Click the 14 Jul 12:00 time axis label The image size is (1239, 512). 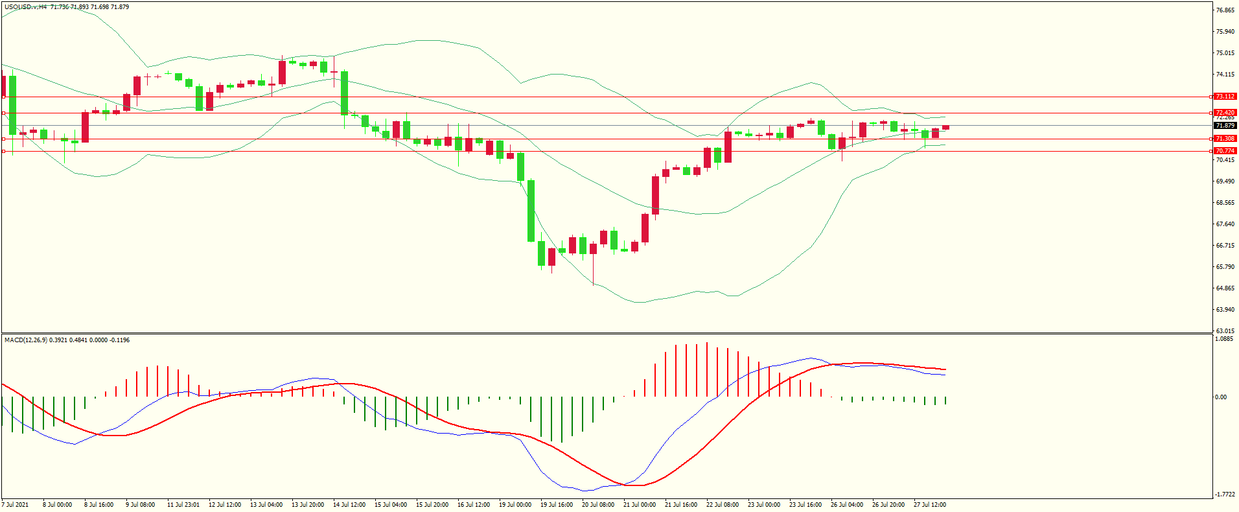pyautogui.click(x=349, y=505)
